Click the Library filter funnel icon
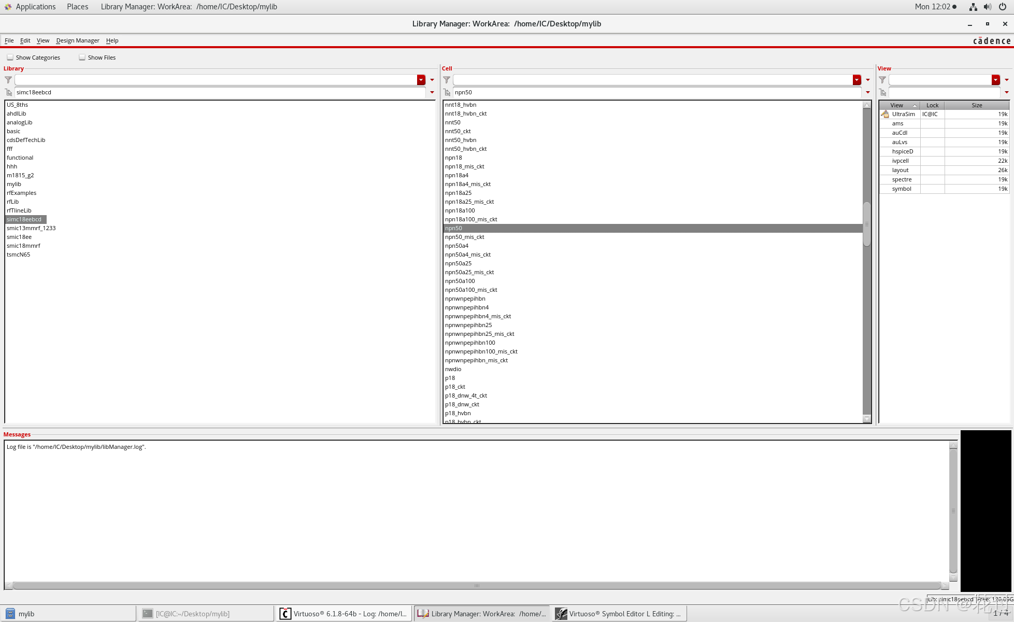 coord(8,80)
